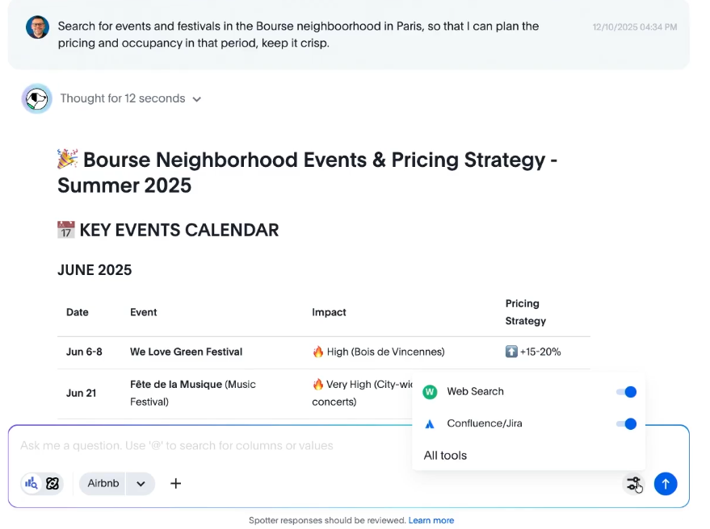Open the tools settings slider icon
This screenshot has width=710, height=529.
633,484
